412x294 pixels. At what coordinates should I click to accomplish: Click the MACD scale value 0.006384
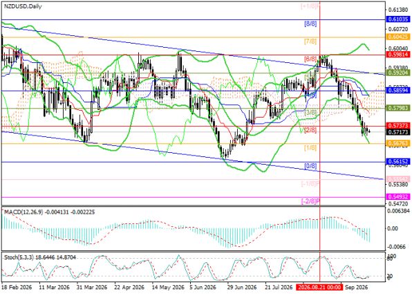click(399, 210)
